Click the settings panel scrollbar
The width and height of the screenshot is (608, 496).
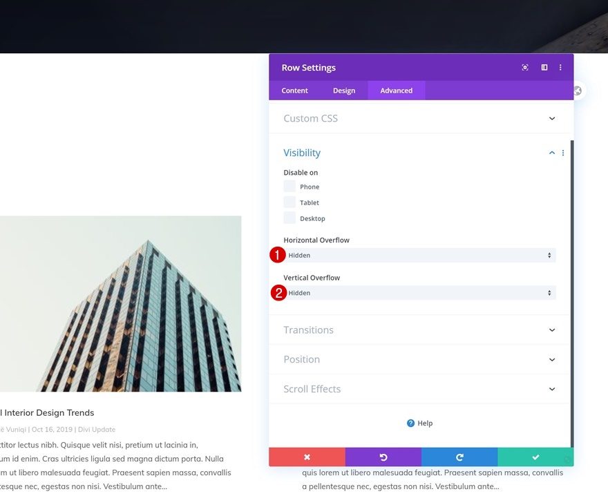pos(572,294)
